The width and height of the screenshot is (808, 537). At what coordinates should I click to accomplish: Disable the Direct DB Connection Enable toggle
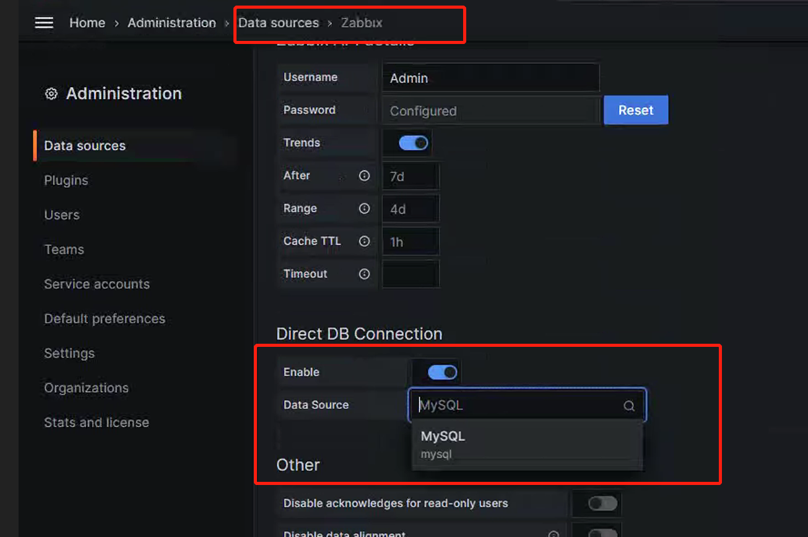pyautogui.click(x=442, y=372)
